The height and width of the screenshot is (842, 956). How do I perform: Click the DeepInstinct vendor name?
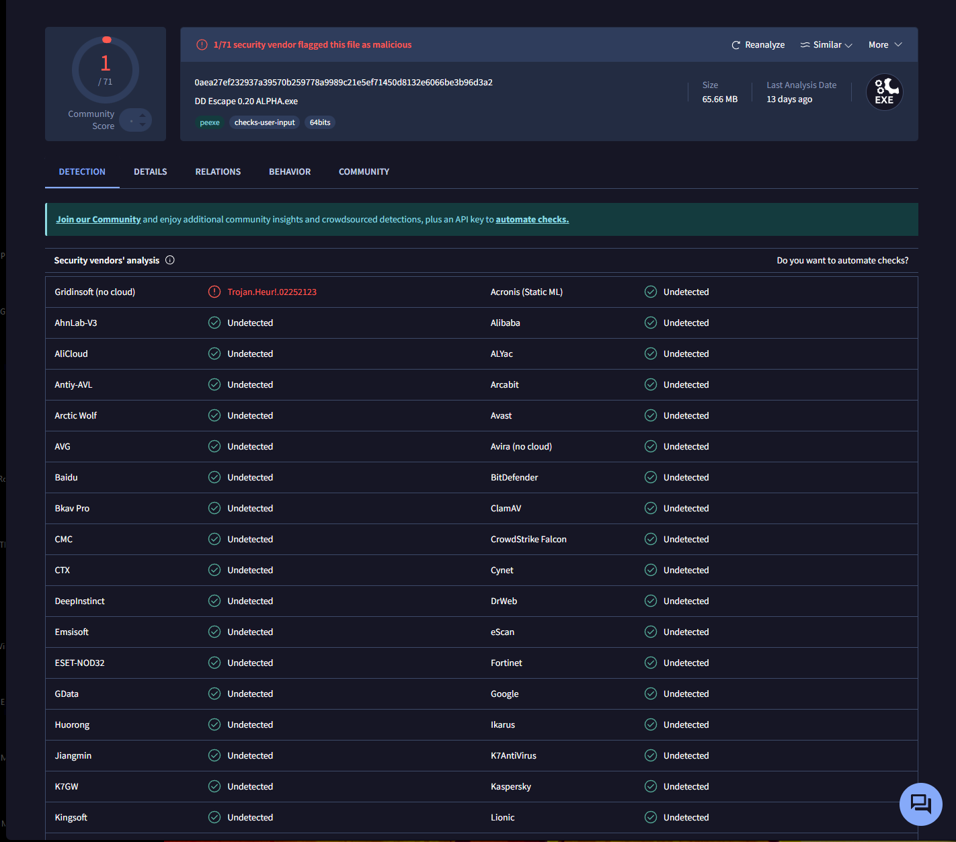(80, 601)
